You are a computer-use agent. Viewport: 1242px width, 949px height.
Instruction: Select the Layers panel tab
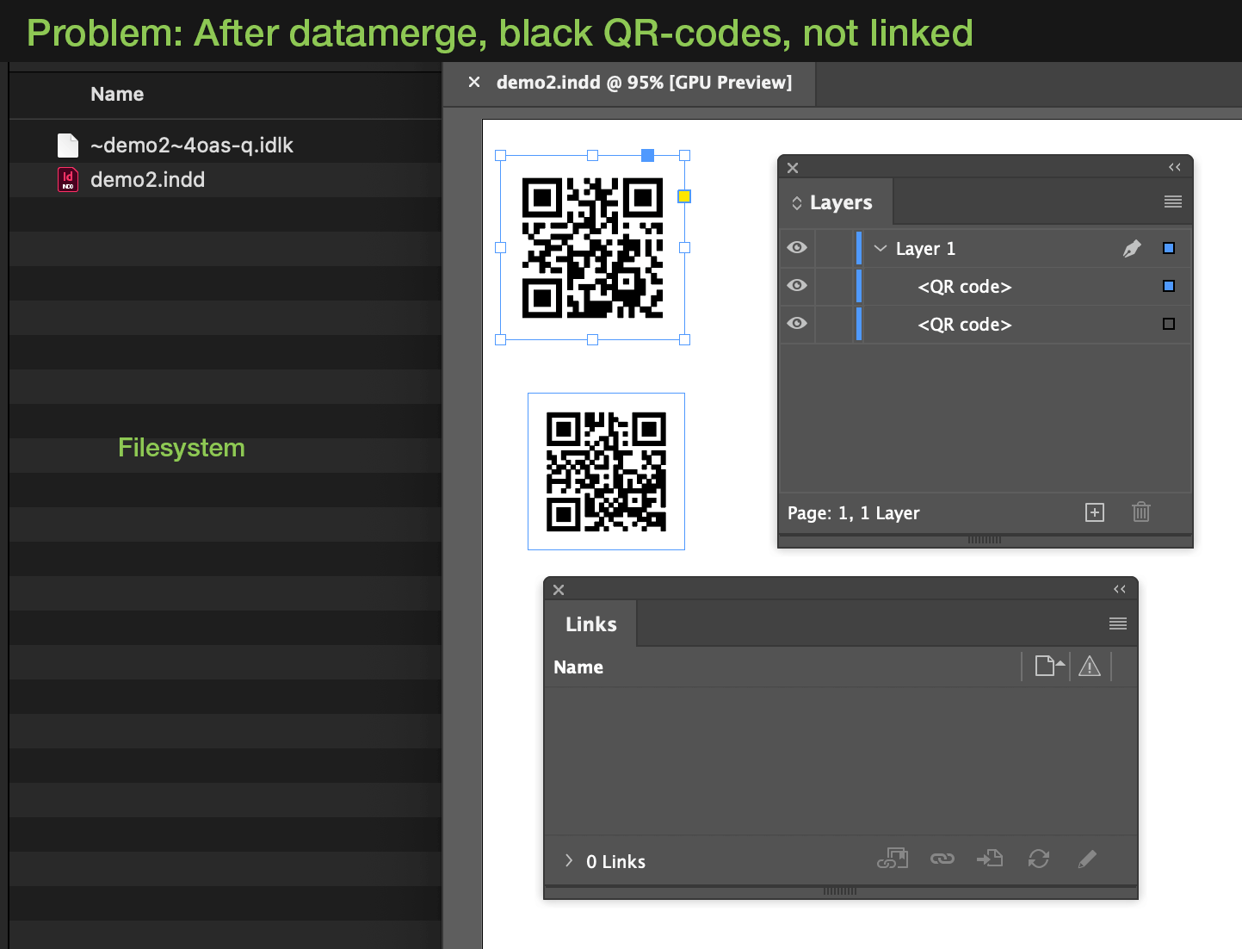(841, 202)
